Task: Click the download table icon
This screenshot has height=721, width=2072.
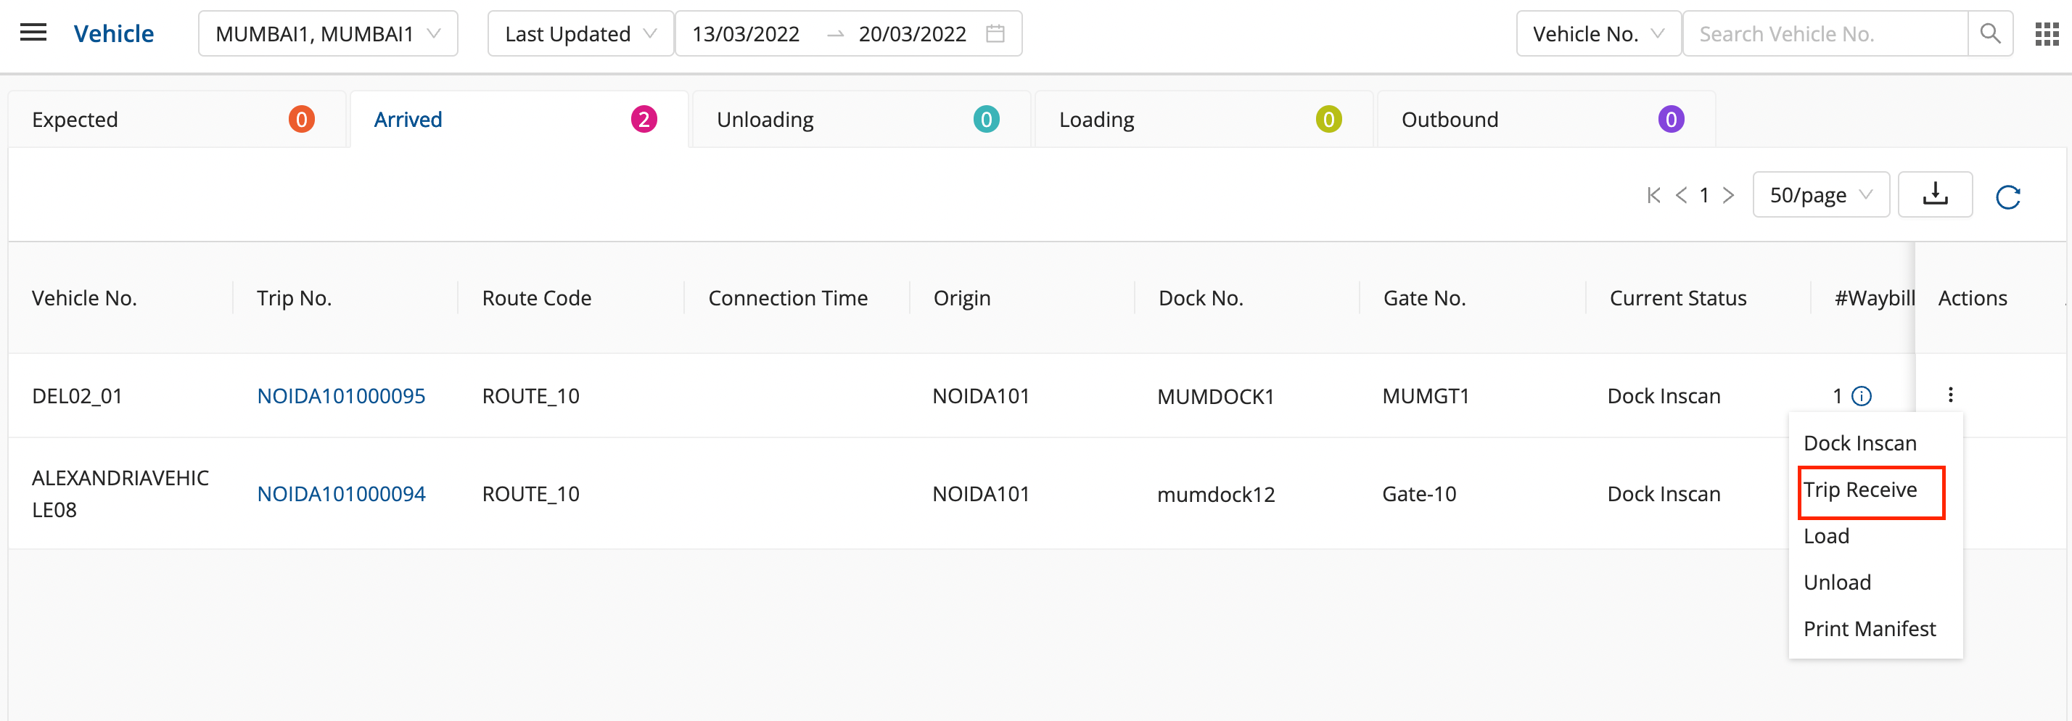Action: 1934,194
